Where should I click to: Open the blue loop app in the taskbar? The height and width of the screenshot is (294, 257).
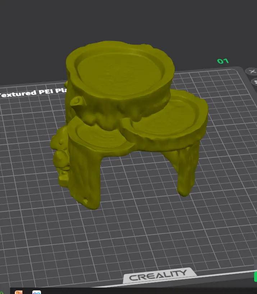coord(37,292)
